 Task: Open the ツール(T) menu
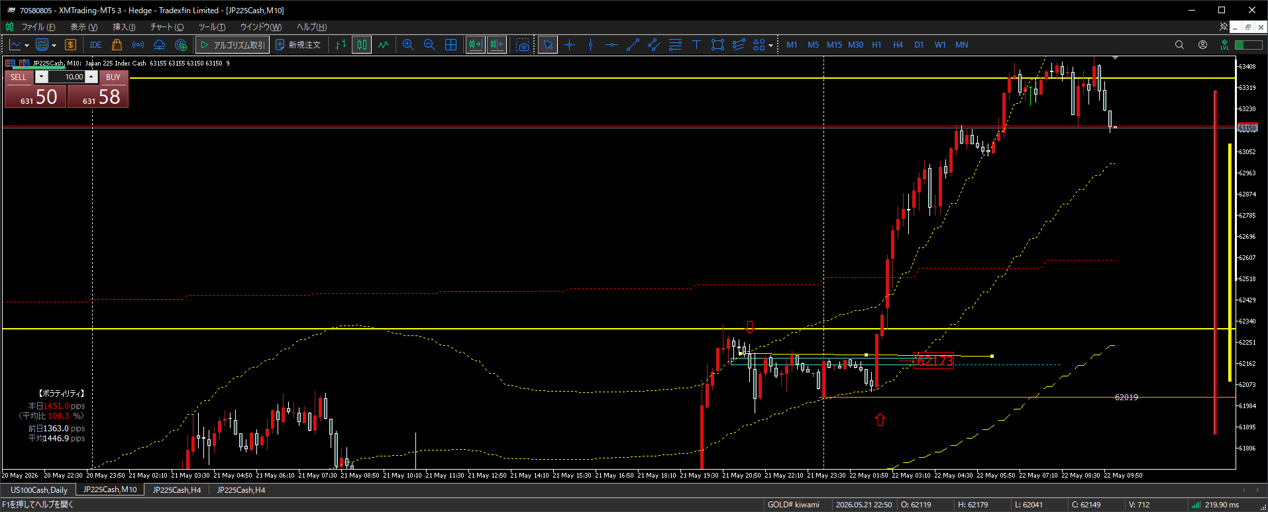pos(211,27)
